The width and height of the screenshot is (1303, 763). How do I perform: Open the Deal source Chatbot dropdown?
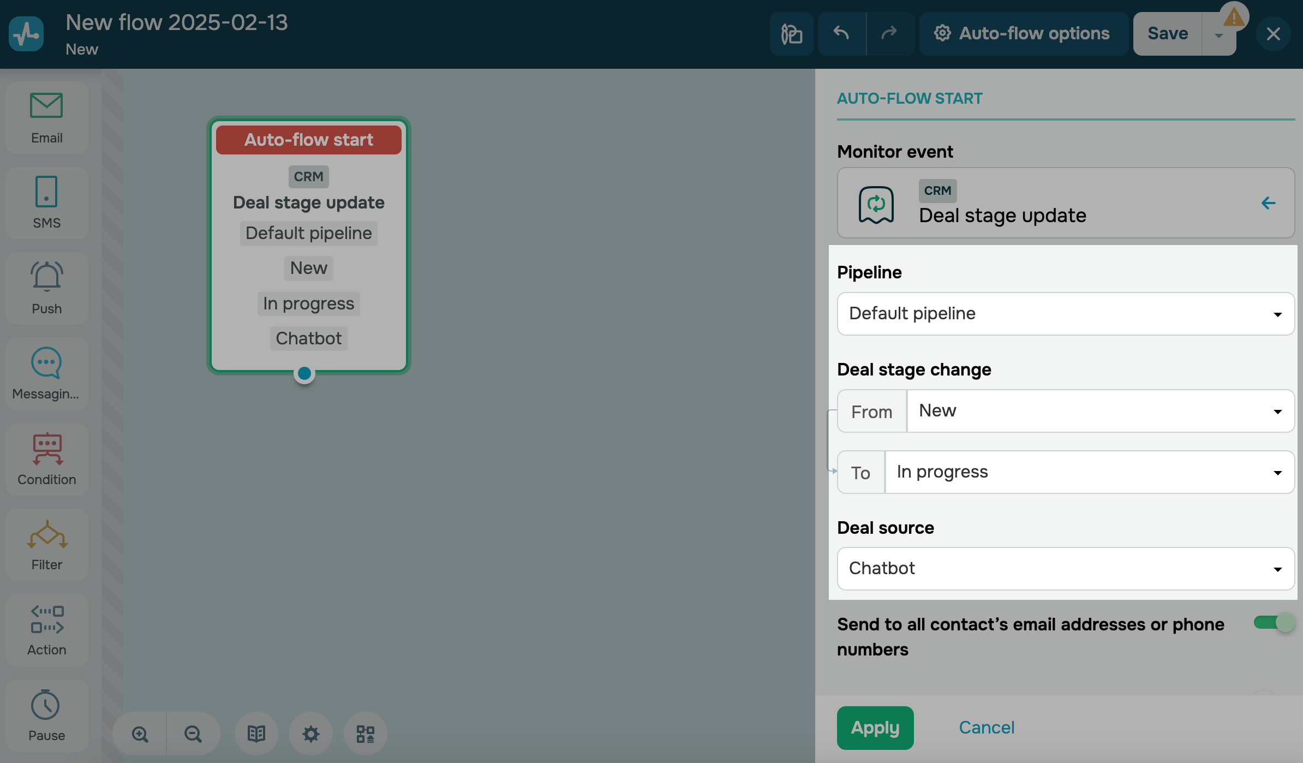(1065, 569)
